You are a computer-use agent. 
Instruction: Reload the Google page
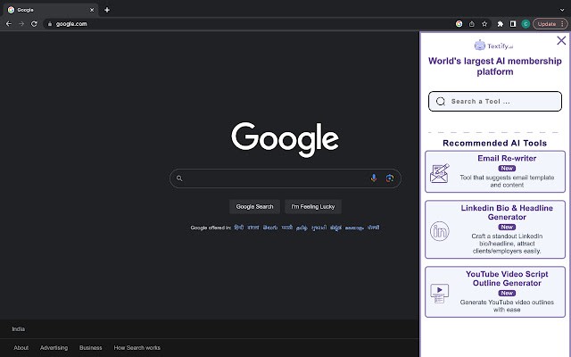click(x=34, y=24)
